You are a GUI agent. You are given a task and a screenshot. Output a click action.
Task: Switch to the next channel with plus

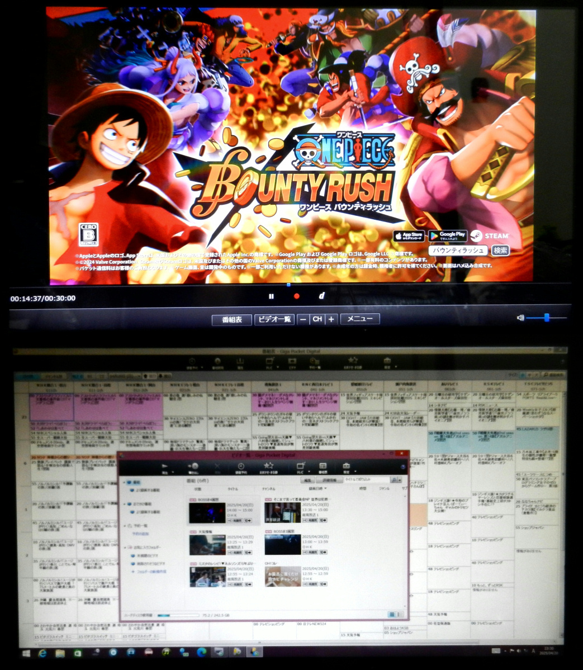coord(331,319)
